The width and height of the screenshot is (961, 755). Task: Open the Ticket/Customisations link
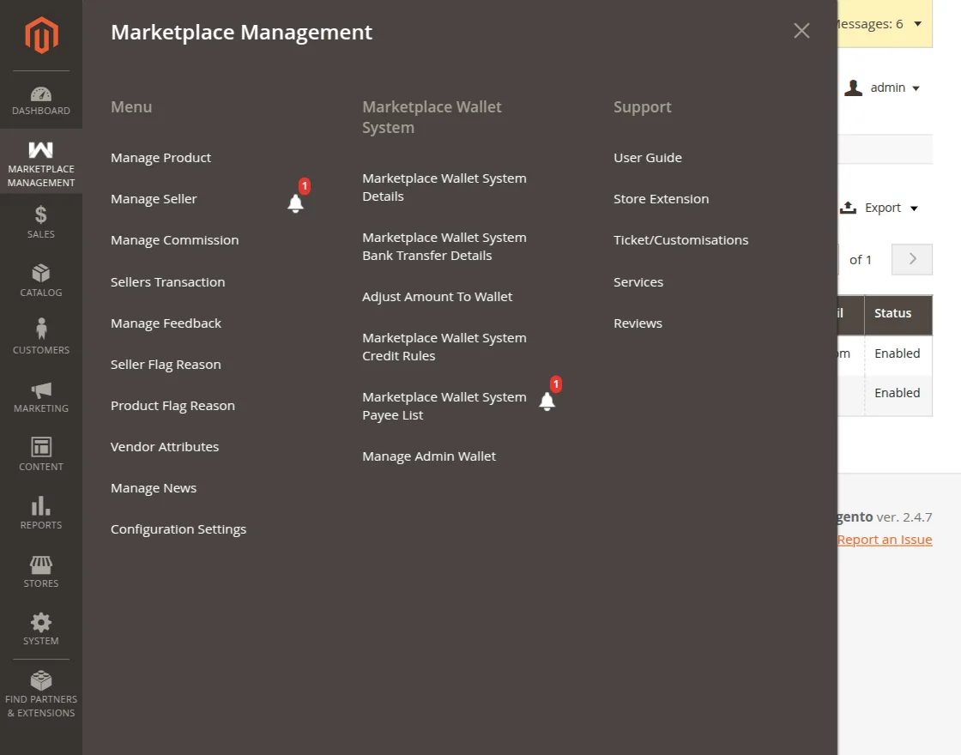pyautogui.click(x=681, y=240)
